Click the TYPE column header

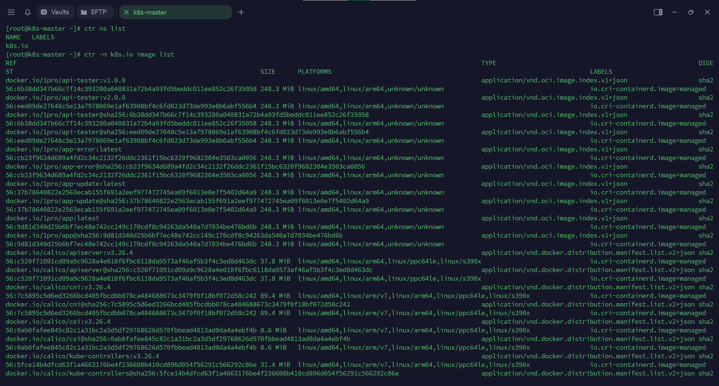[x=489, y=63]
